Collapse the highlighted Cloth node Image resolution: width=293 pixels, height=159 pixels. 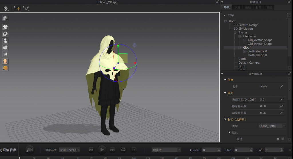[x=239, y=48]
